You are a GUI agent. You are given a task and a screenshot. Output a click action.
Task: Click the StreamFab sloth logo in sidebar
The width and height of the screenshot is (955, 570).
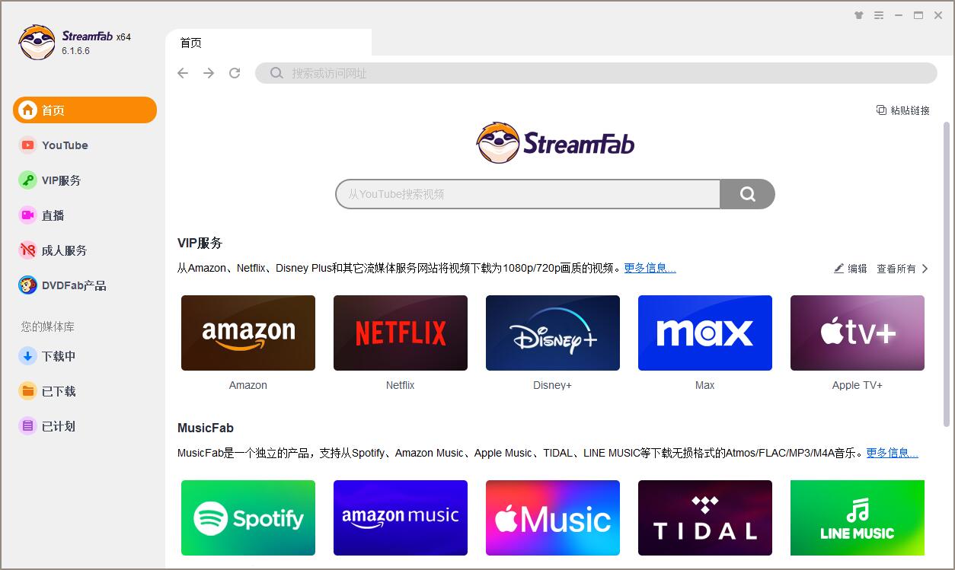pos(37,42)
